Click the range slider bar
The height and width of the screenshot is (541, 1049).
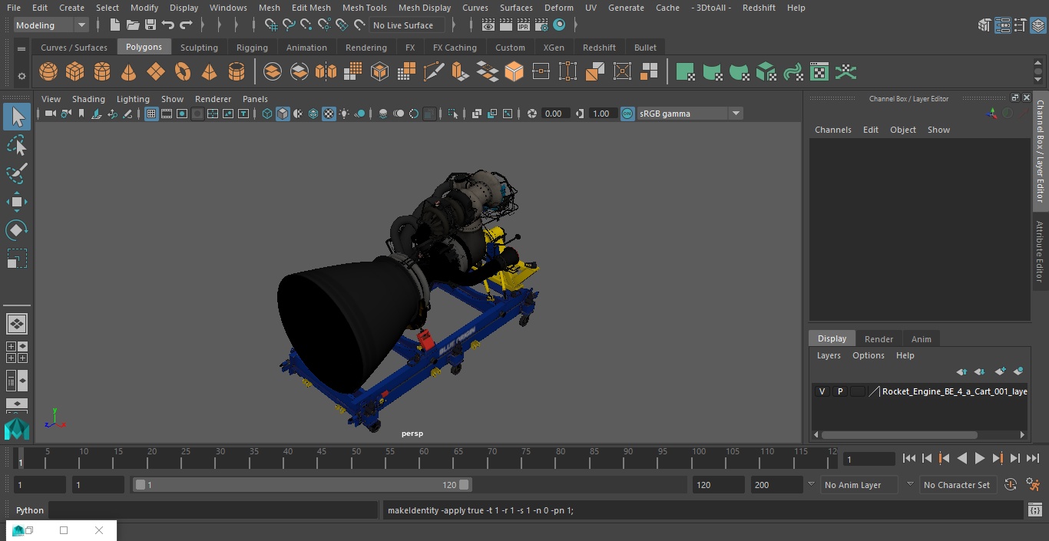point(302,484)
